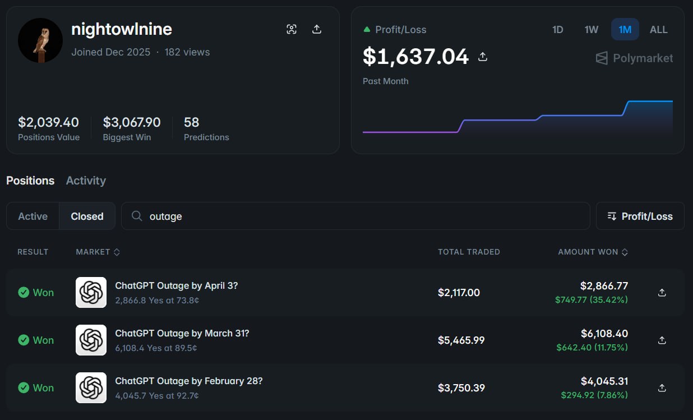This screenshot has height=420, width=693.
Task: Select the 1W time range
Action: (x=592, y=30)
